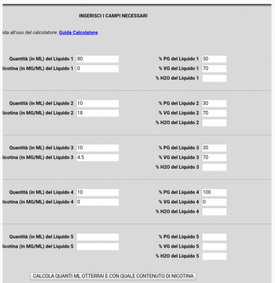Open the Guida Calcolatore link

[x=78, y=32]
